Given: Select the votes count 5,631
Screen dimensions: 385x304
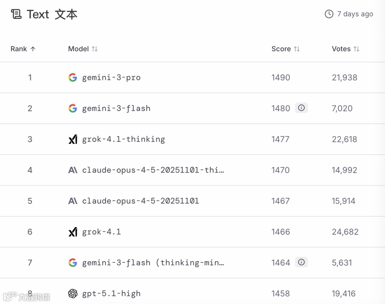Looking at the screenshot, I should click(x=342, y=263).
